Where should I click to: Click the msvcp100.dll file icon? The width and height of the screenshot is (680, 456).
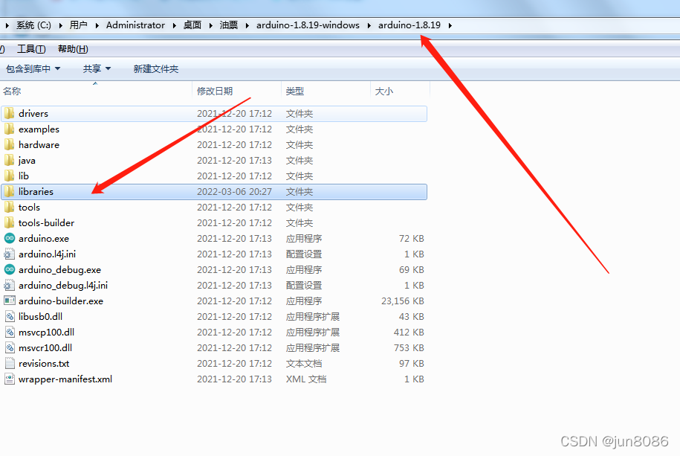[x=10, y=333]
